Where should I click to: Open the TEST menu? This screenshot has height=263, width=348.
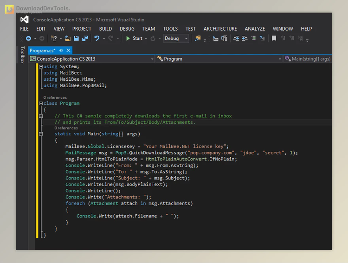[x=190, y=29]
